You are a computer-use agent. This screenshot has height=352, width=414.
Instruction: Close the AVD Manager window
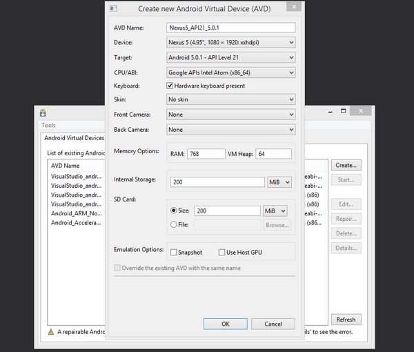pyautogui.click(x=361, y=111)
